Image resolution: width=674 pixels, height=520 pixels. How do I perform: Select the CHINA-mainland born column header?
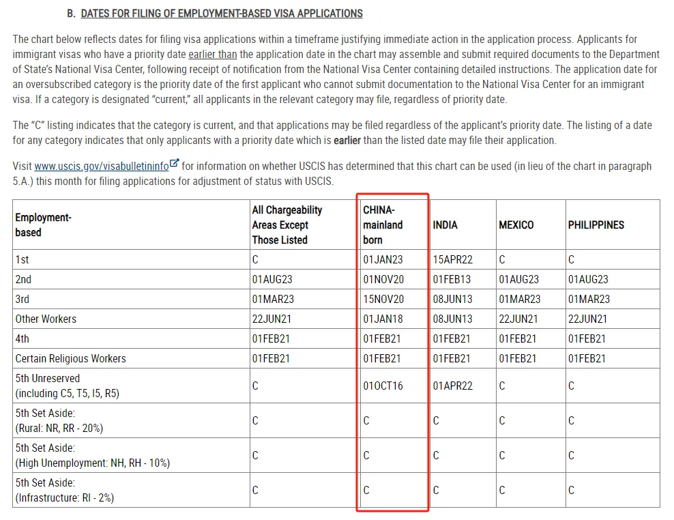click(383, 225)
